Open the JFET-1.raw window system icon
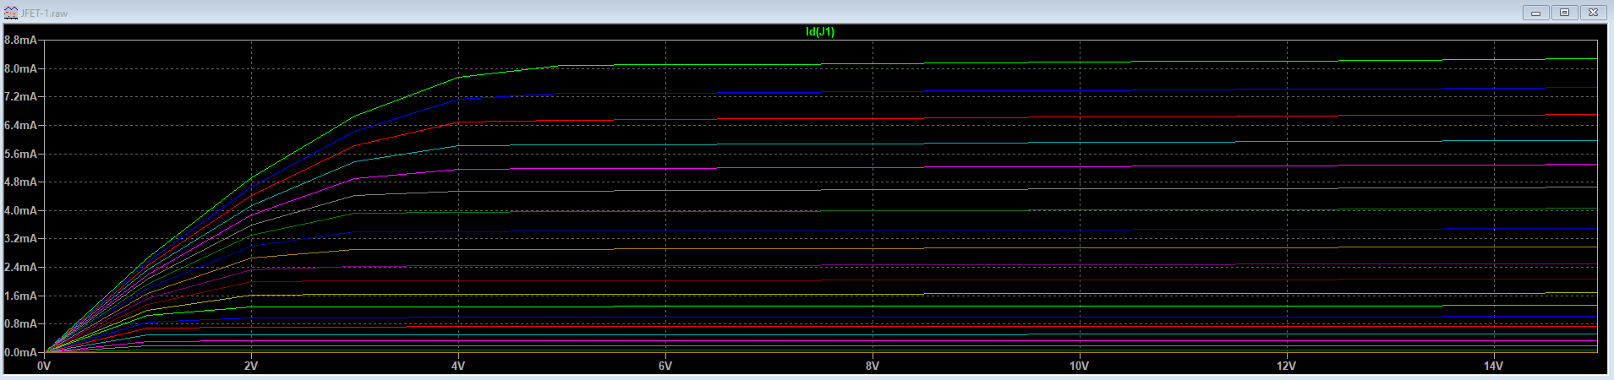Image resolution: width=1614 pixels, height=380 pixels. coord(11,13)
